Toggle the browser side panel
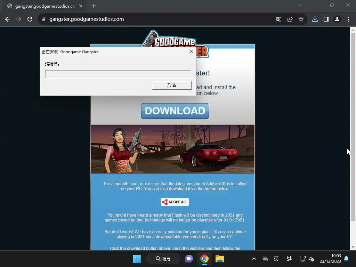 (x=326, y=19)
